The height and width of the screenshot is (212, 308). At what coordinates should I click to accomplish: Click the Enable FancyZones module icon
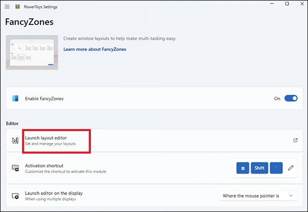[15, 98]
